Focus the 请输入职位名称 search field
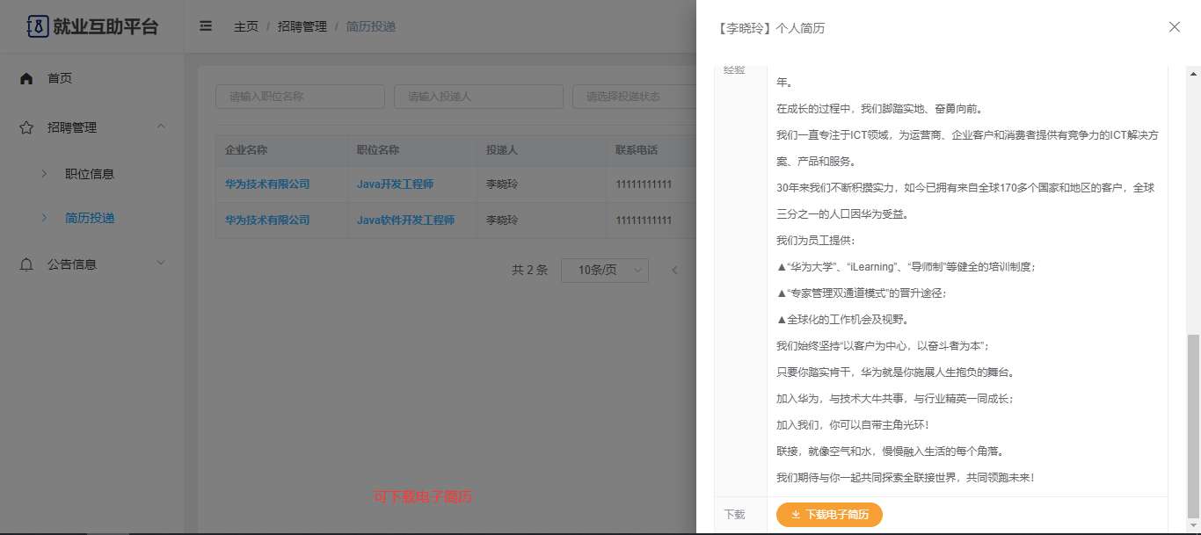The image size is (1201, 535). pos(300,97)
